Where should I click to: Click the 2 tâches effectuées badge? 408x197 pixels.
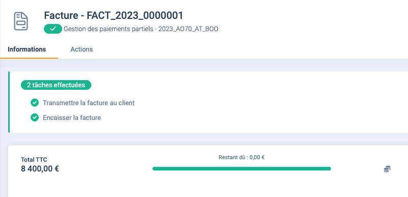tap(56, 85)
